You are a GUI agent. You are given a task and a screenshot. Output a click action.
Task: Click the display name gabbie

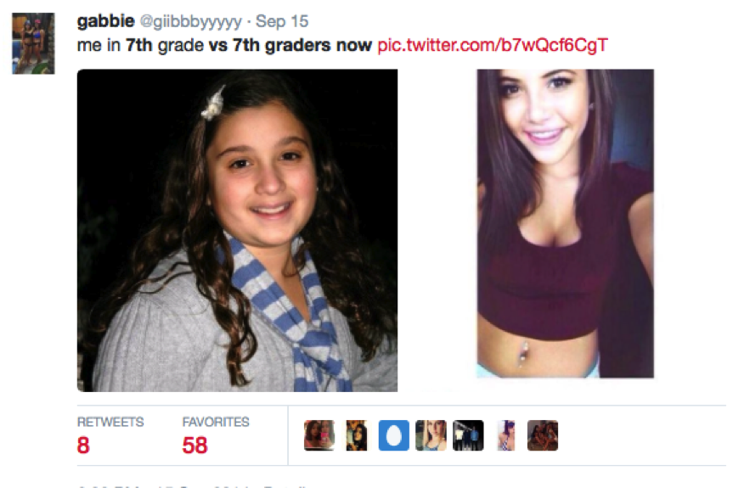coord(105,21)
